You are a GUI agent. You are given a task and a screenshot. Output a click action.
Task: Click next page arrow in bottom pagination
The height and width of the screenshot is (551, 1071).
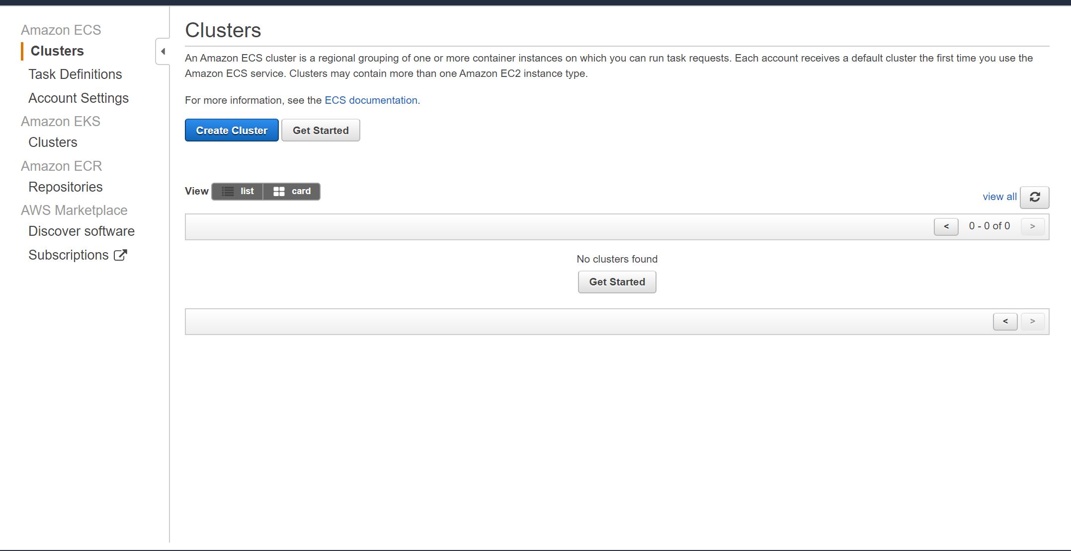coord(1032,321)
